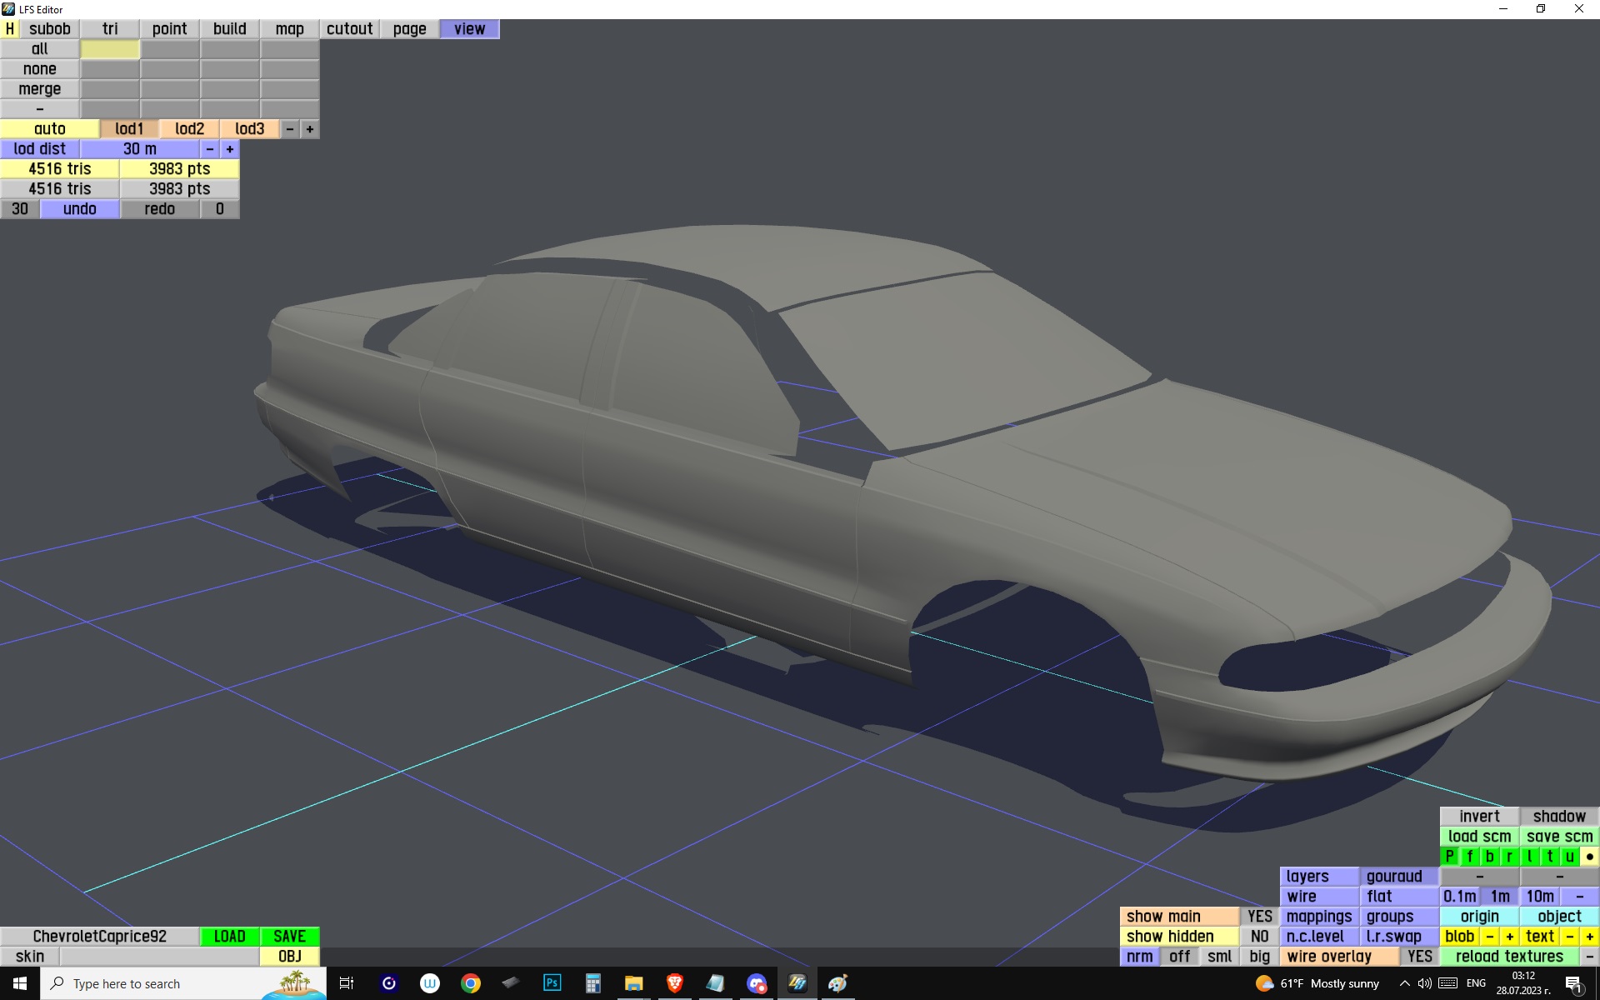Select gouraud shading mode
Screen dimensions: 1600x1000
click(x=1394, y=876)
